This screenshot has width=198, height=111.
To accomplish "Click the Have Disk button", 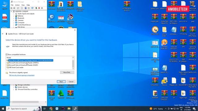I will [67, 72].
